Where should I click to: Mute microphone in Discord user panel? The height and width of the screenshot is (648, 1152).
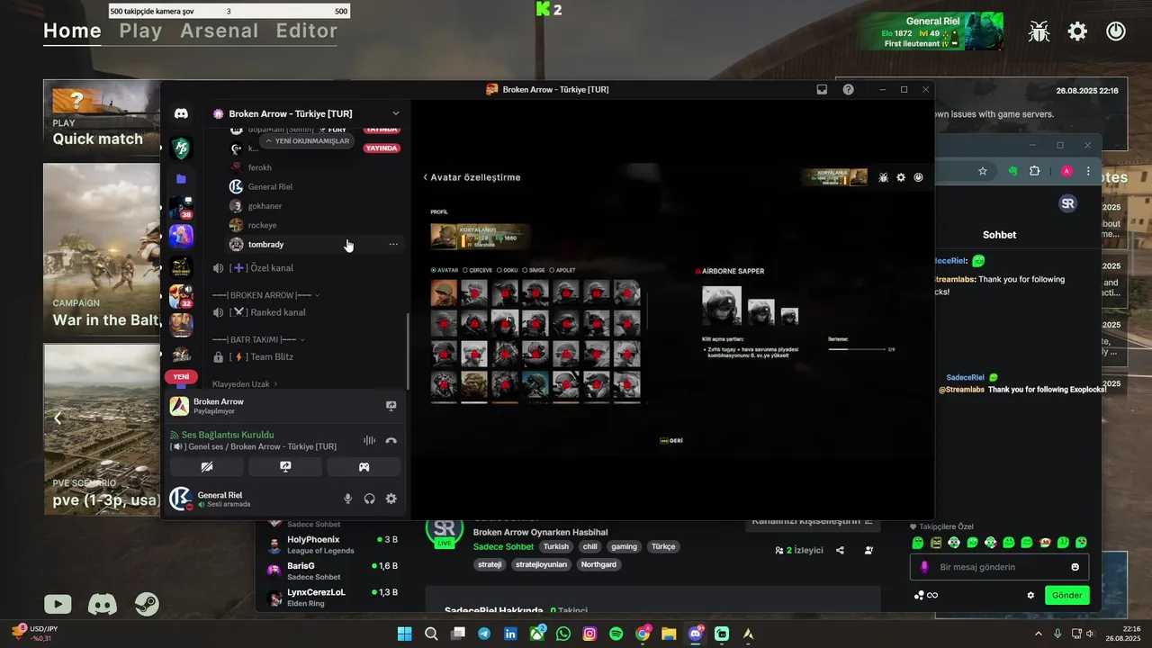coord(348,499)
